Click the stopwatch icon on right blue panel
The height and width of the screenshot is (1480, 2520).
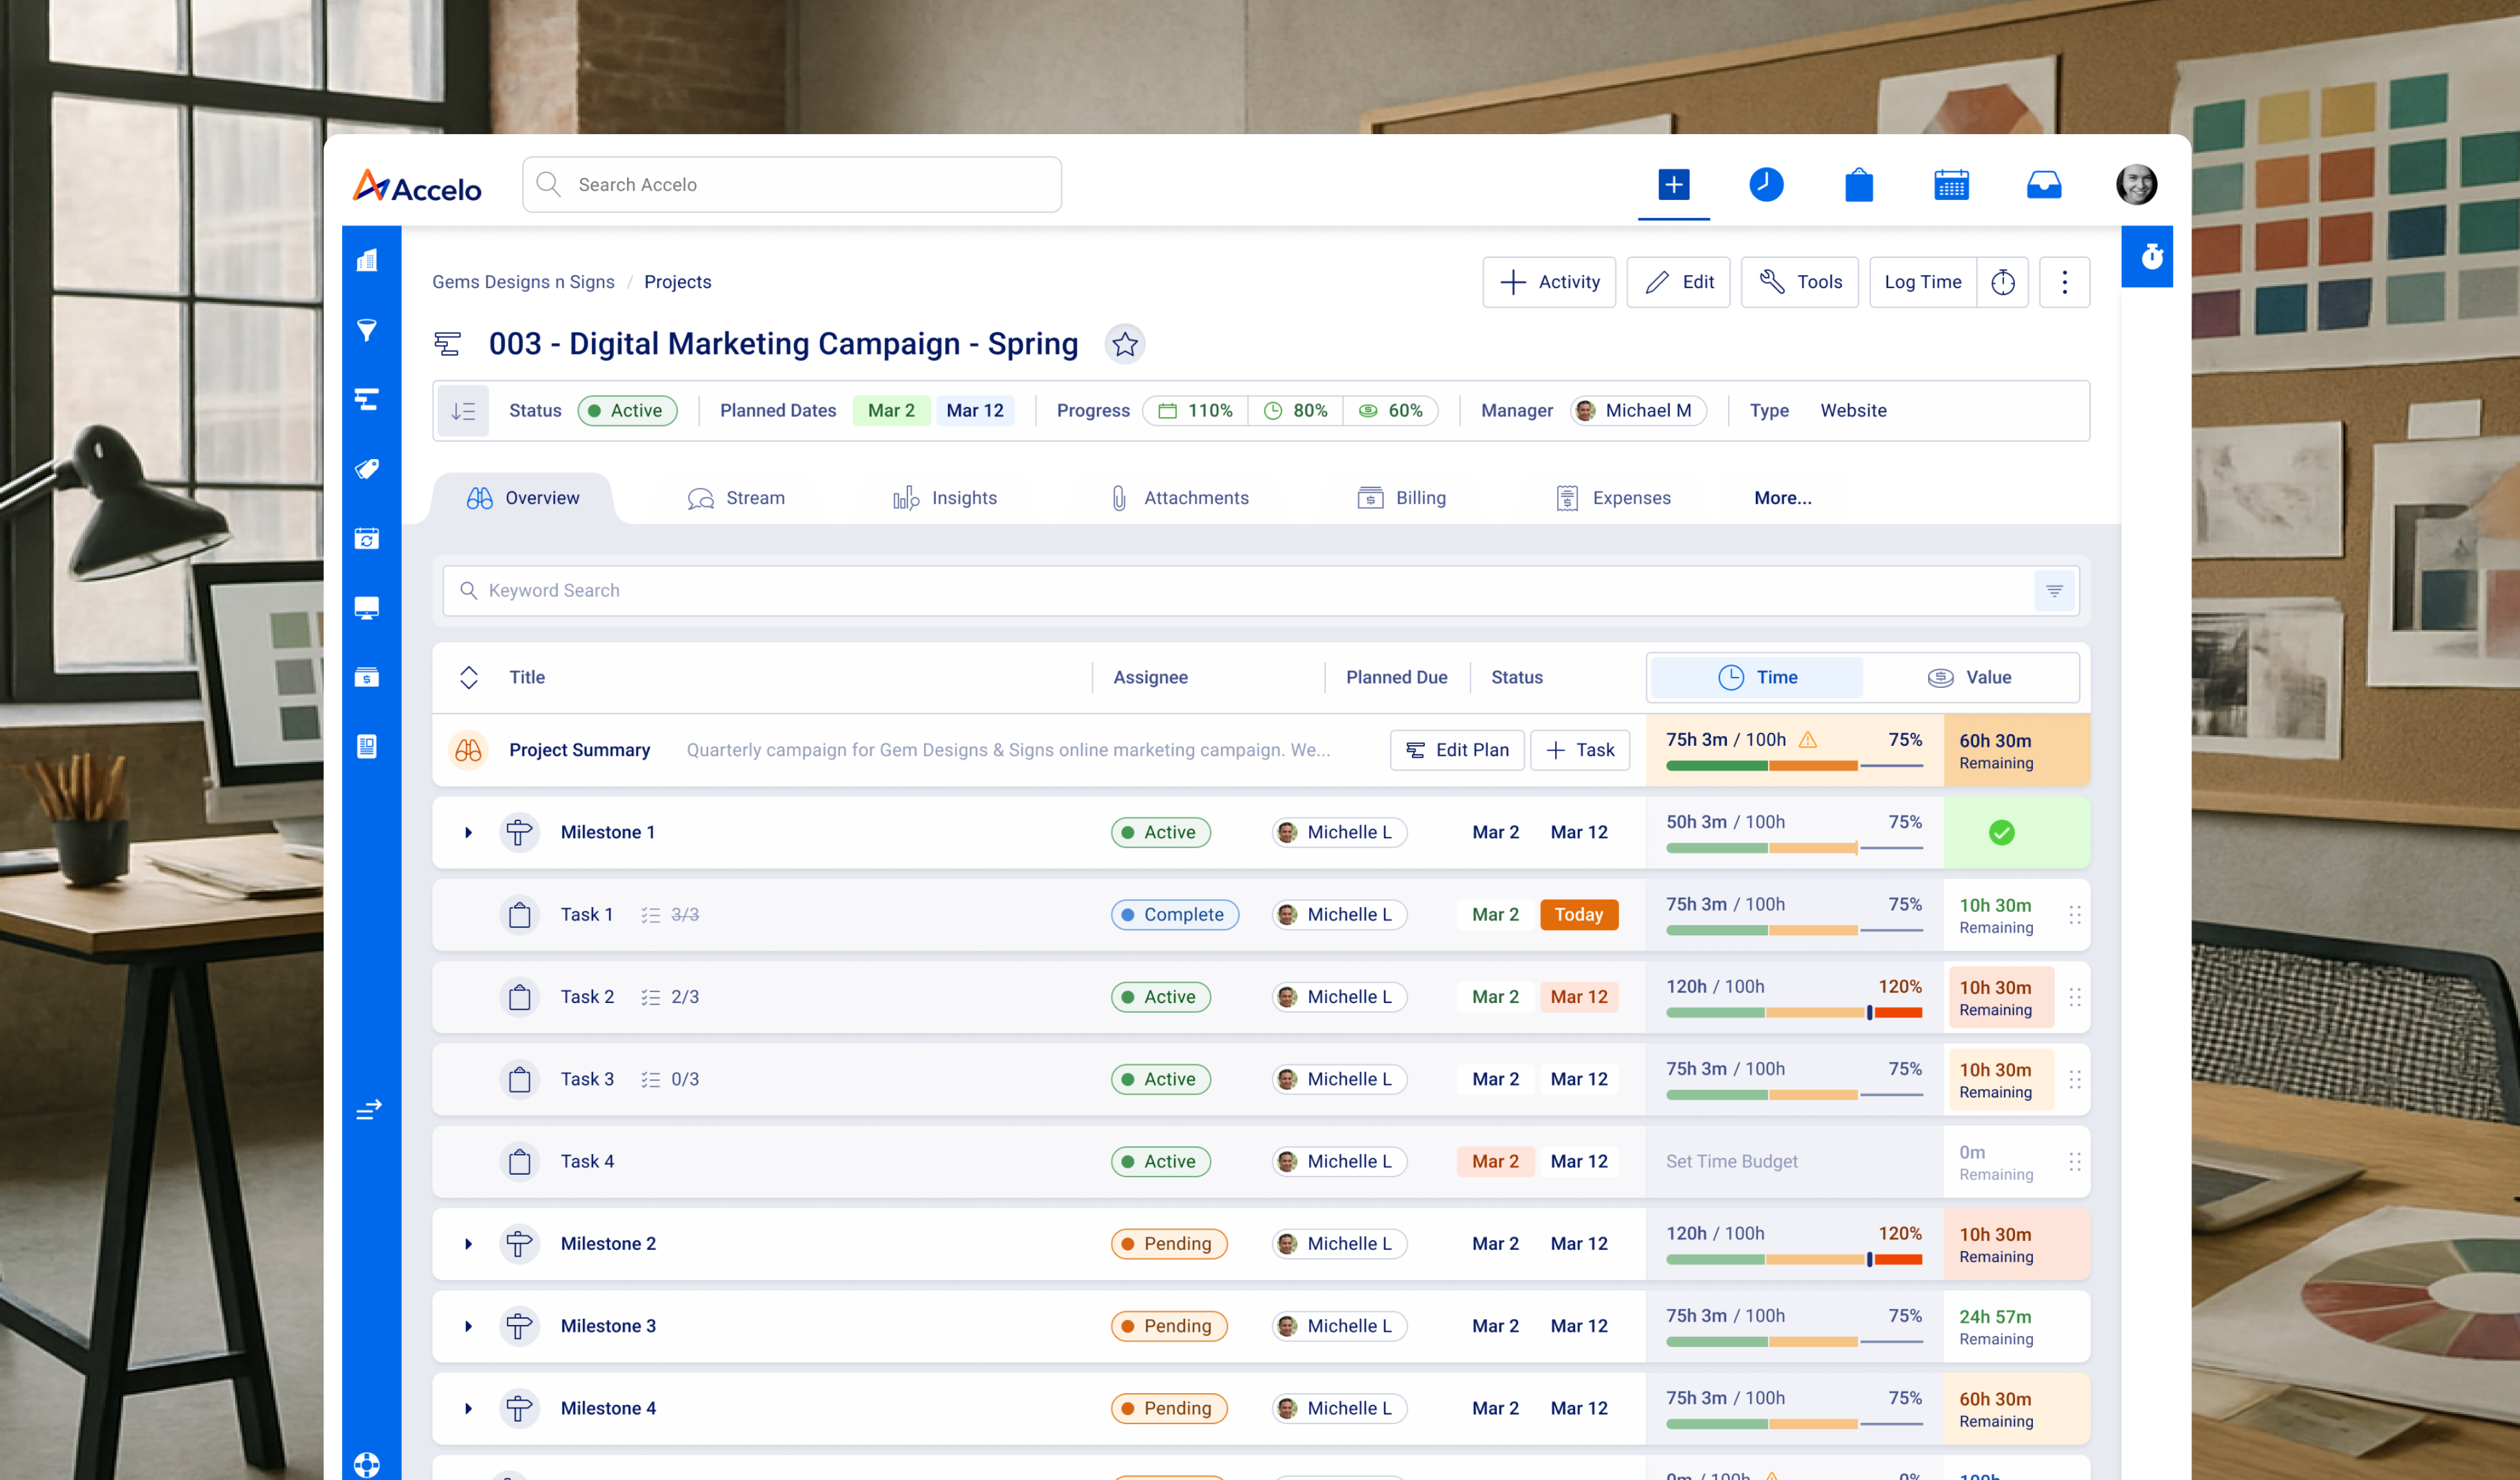point(2152,257)
